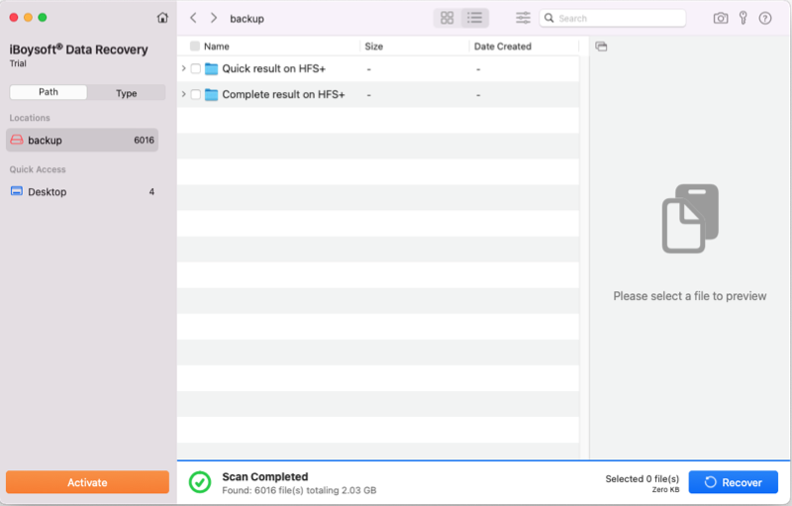Viewport: 792px width, 506px height.
Task: Go back with the left arrow
Action: pos(193,18)
